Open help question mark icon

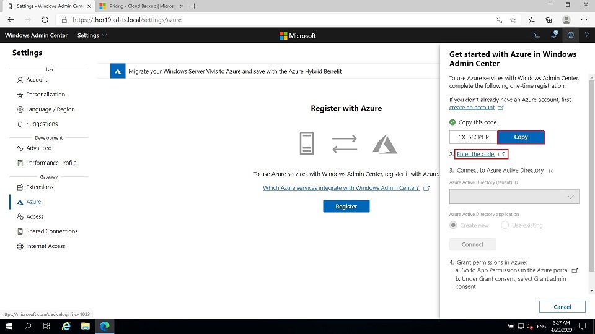click(587, 35)
